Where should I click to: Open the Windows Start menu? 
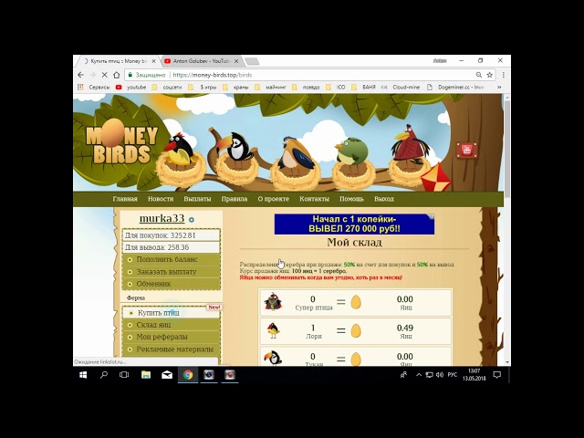click(82, 374)
